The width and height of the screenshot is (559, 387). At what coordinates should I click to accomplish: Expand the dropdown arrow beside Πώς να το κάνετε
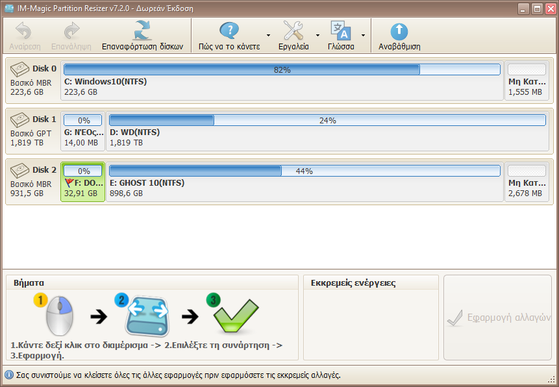pos(268,35)
